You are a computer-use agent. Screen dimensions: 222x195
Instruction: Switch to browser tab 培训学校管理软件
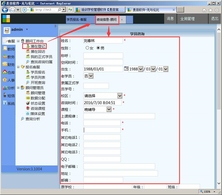pyautogui.click(x=100, y=10)
